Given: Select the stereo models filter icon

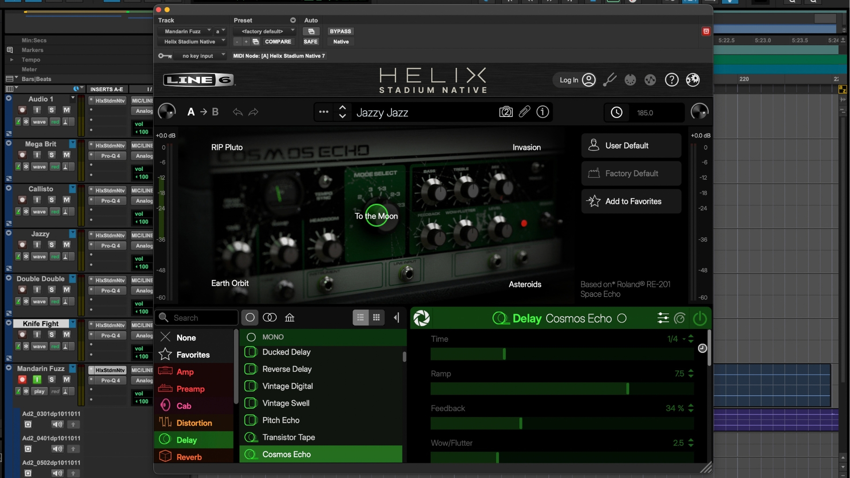Looking at the screenshot, I should pyautogui.click(x=270, y=318).
